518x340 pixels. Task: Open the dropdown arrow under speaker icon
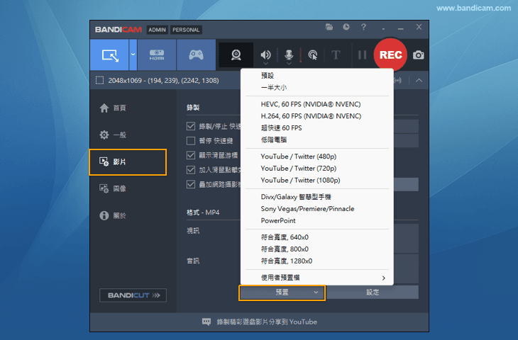[265, 63]
